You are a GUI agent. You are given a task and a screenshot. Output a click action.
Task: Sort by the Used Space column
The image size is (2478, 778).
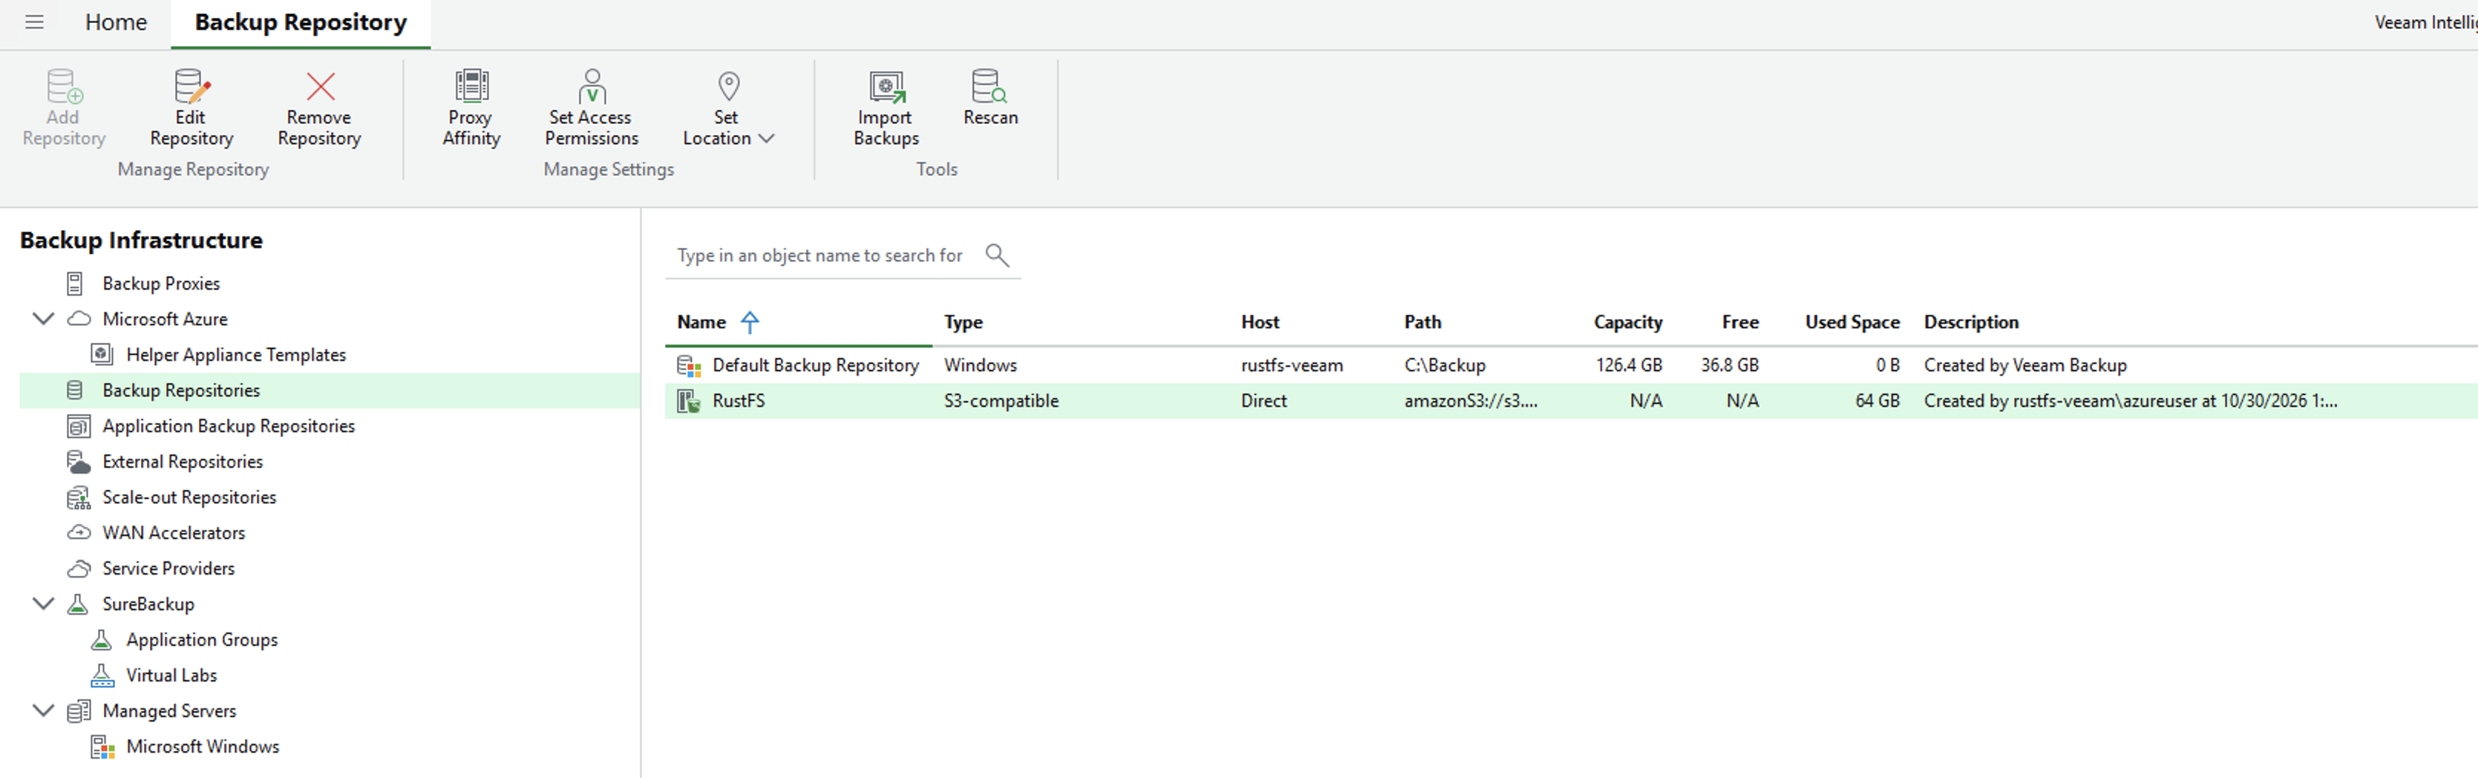[x=1851, y=322]
